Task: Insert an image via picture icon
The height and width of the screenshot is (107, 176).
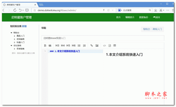Action: point(97,45)
